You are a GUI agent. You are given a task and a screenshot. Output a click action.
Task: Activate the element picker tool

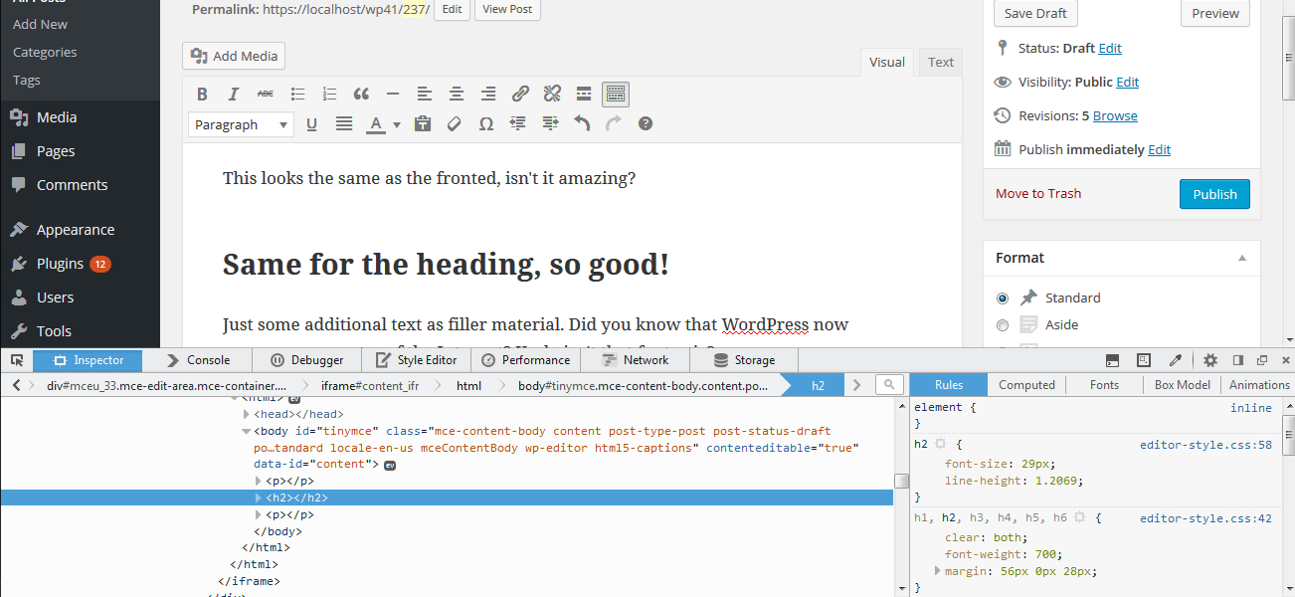(17, 360)
